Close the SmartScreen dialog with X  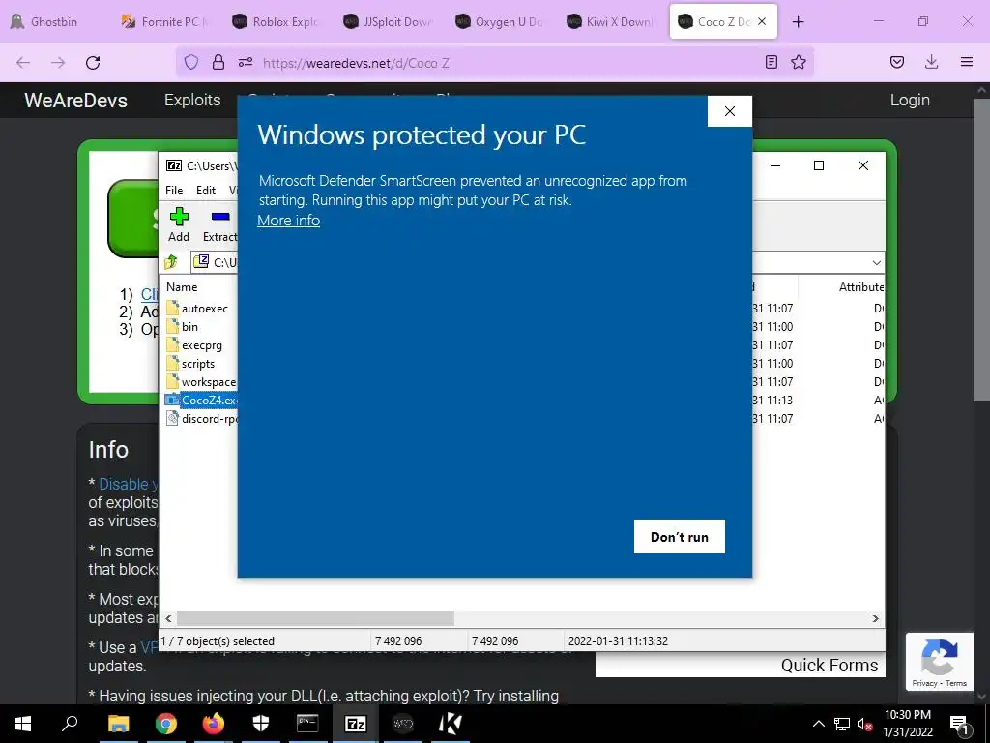click(x=730, y=111)
